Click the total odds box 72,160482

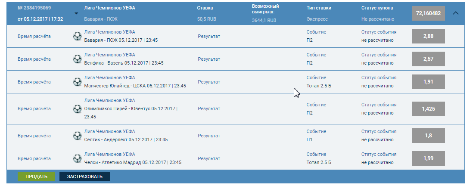[428, 13]
